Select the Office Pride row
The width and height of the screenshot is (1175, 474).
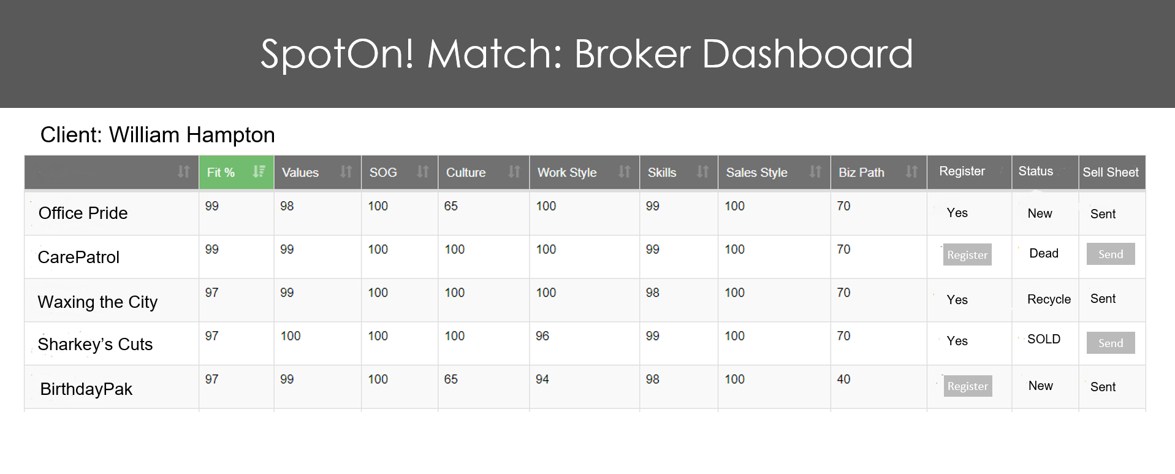[x=83, y=213]
